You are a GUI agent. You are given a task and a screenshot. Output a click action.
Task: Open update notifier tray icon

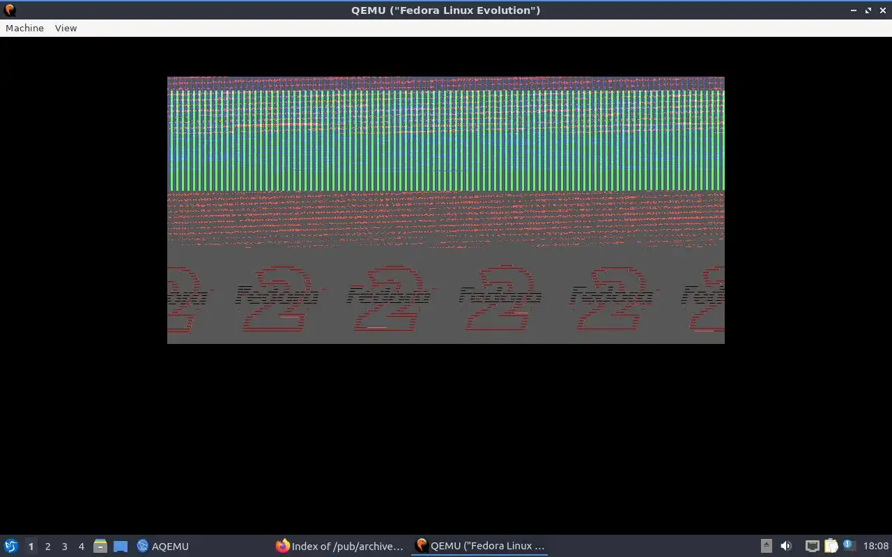[849, 545]
